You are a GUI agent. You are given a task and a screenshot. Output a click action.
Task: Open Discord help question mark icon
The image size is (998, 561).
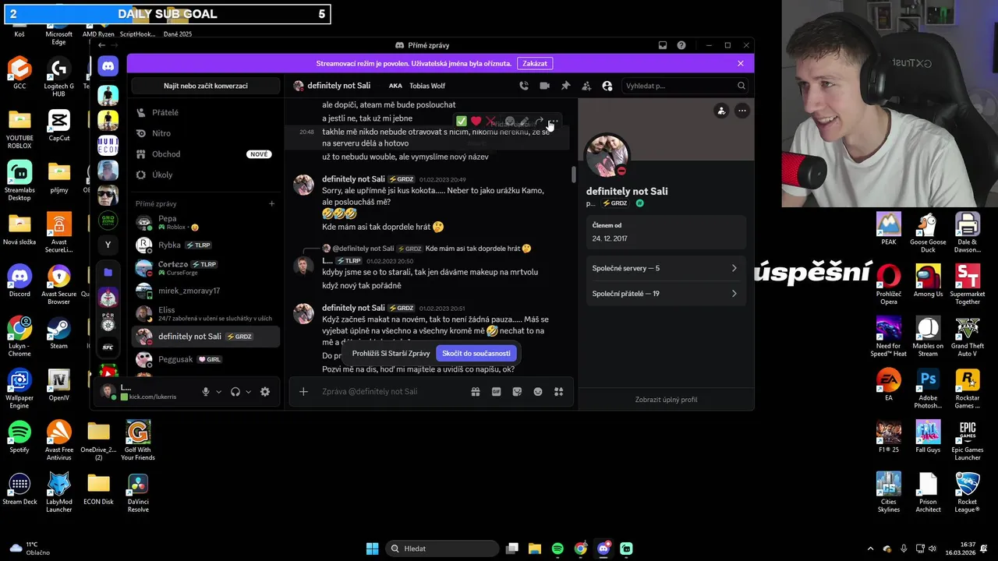pyautogui.click(x=681, y=45)
